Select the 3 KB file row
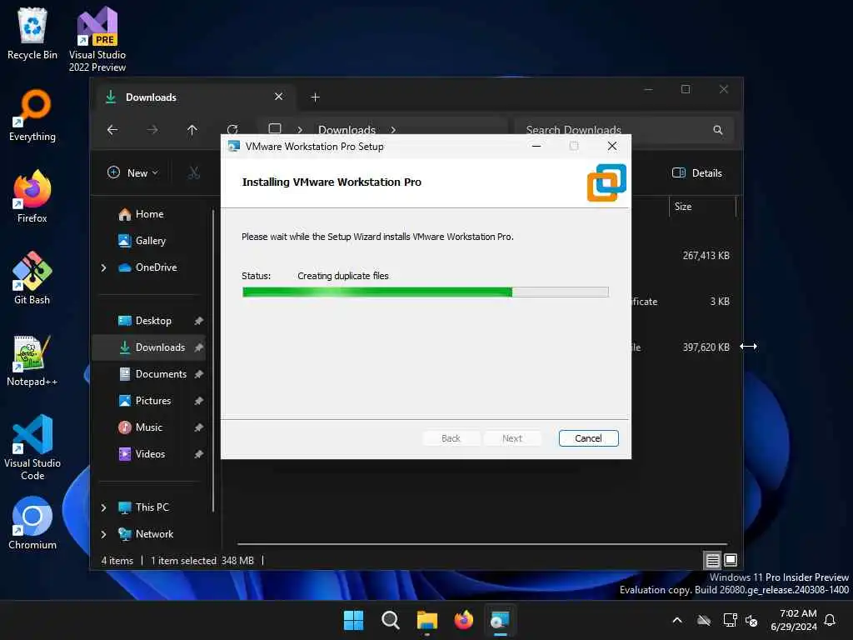The image size is (853, 640). (720, 302)
